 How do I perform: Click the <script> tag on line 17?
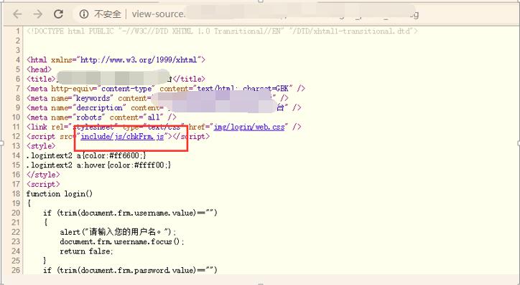43,184
